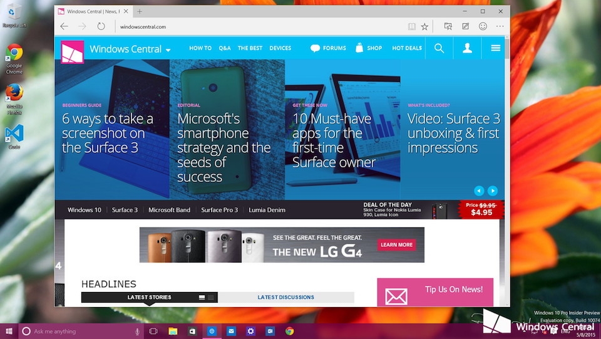Send feedback via the smiley icon
The image size is (601, 339).
[x=483, y=26]
